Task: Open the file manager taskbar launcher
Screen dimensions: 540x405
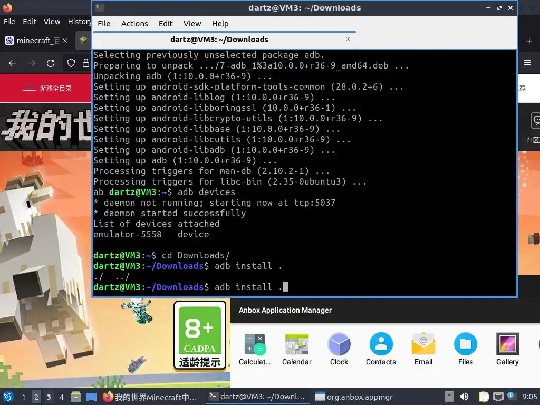Action: 76,397
